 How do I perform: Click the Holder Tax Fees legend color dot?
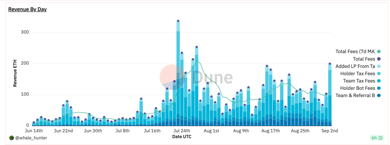(379, 74)
